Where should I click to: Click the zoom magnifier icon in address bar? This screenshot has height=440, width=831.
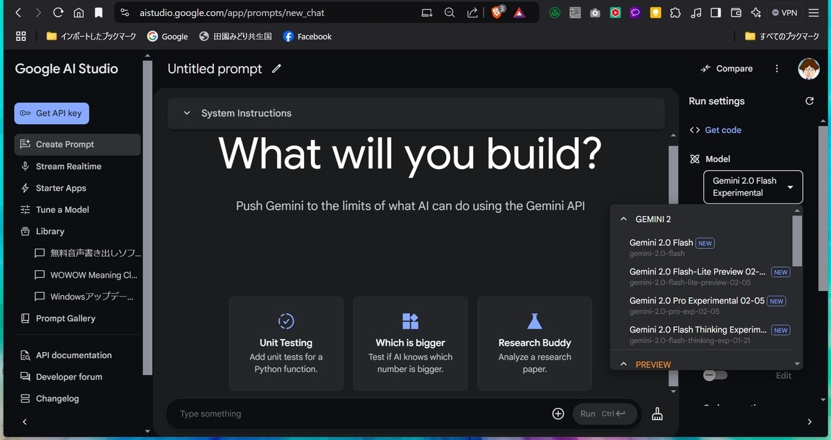pos(449,12)
